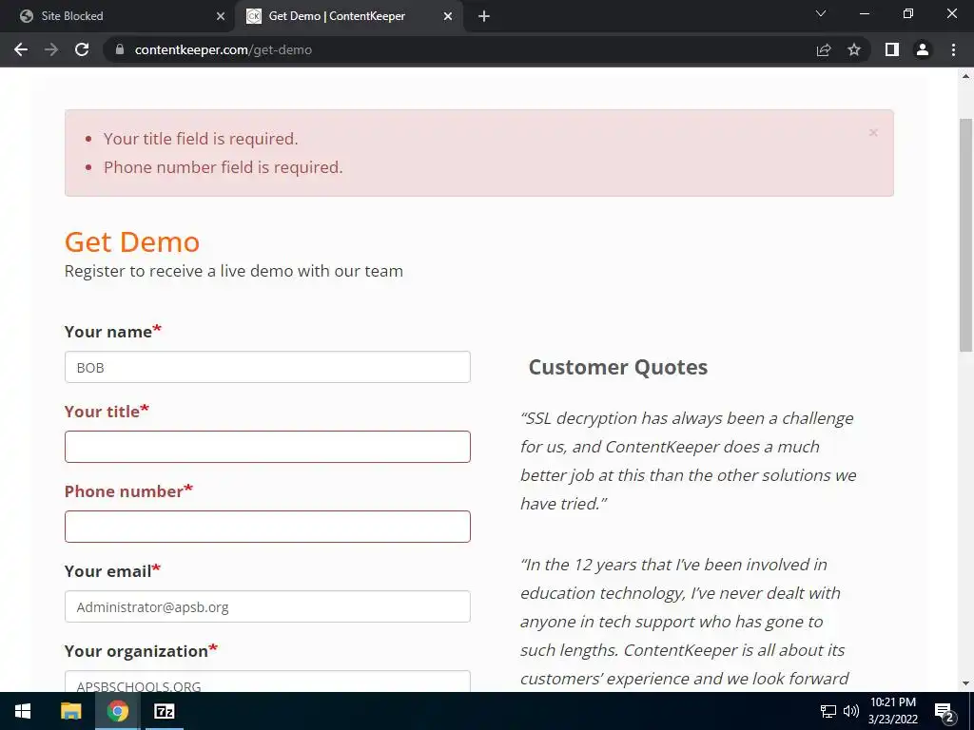Image resolution: width=974 pixels, height=730 pixels.
Task: Open the tab search chevron
Action: [x=821, y=13]
